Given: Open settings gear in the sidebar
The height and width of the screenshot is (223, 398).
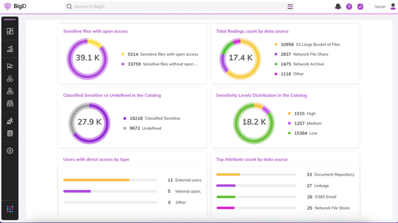Looking at the screenshot, I should [x=10, y=151].
